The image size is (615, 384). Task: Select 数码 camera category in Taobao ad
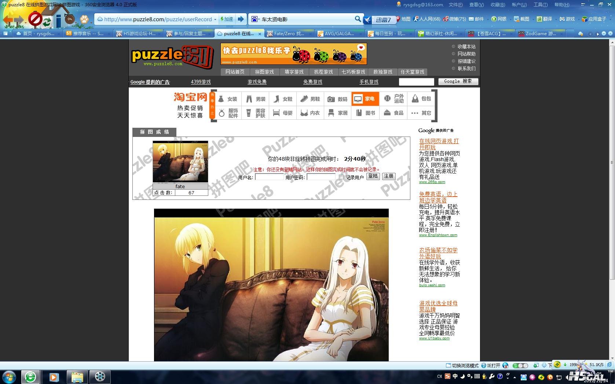pyautogui.click(x=337, y=99)
